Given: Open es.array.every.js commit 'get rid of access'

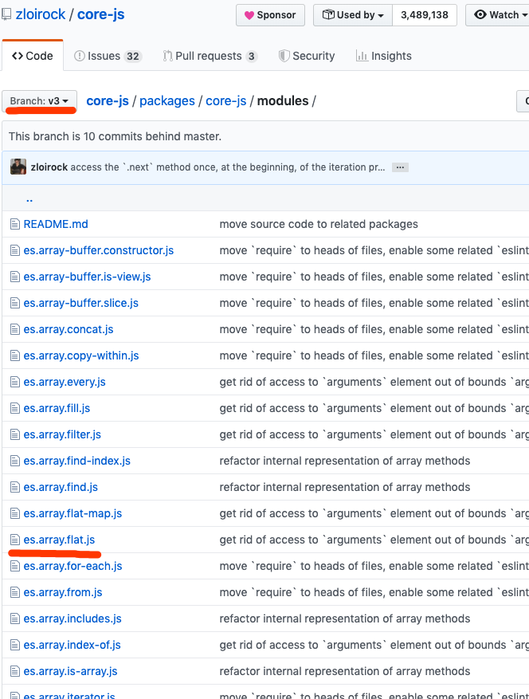Looking at the screenshot, I should click(374, 382).
